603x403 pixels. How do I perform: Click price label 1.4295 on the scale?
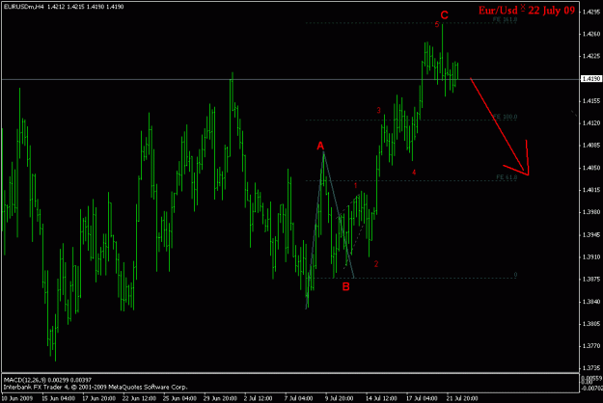(591, 12)
